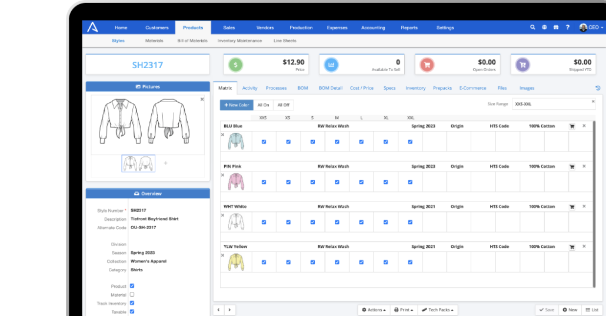Click the green Price dollar icon
The image size is (606, 316).
click(x=235, y=65)
